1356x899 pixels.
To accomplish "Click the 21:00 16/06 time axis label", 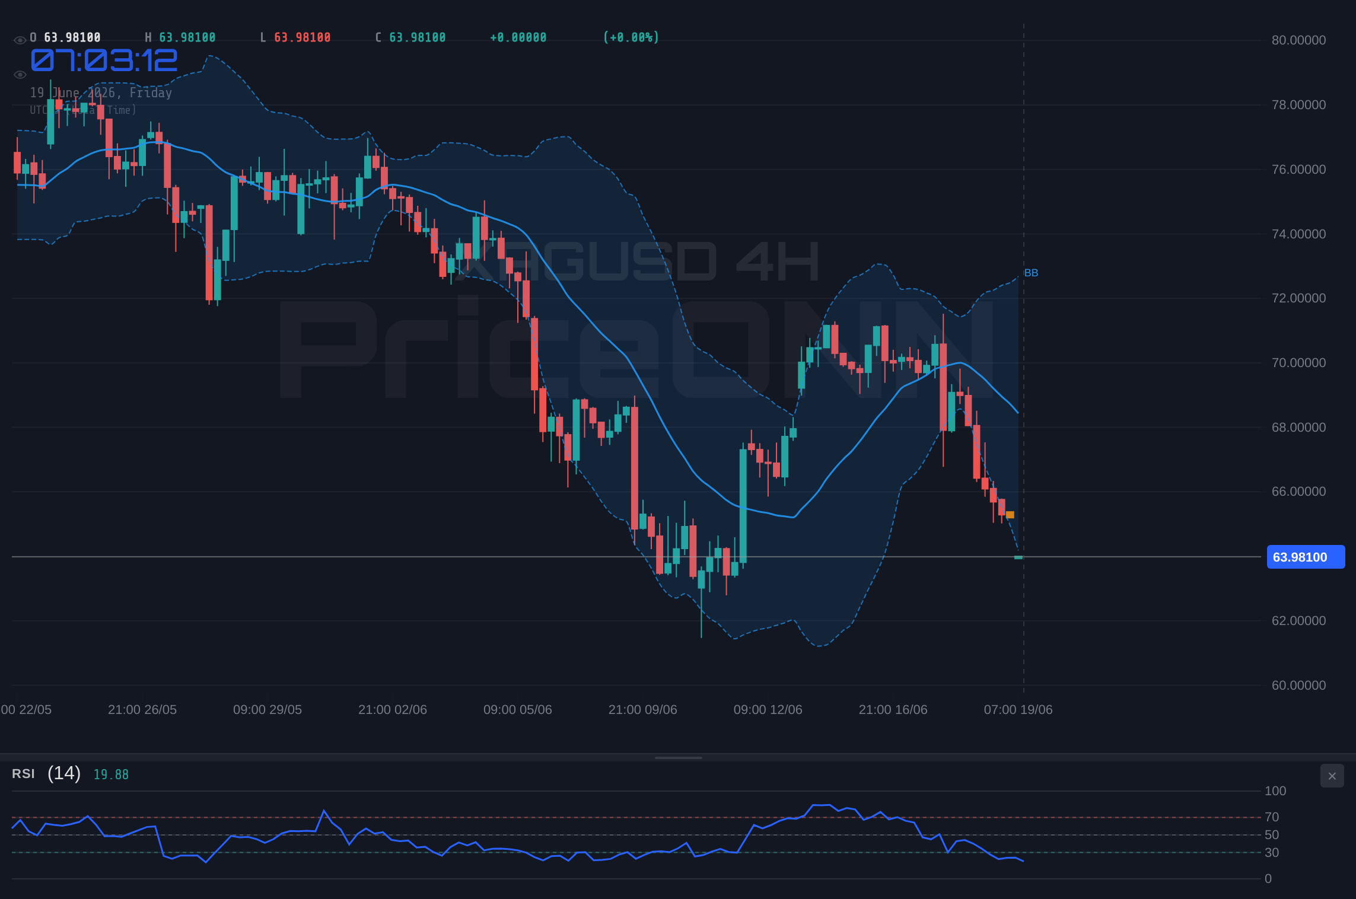I will (x=893, y=710).
